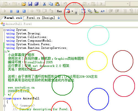Click the 'using System.Drawing;' line

pos(24,34)
